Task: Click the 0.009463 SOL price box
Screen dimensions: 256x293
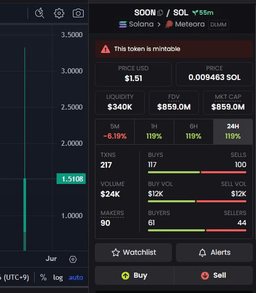Action: point(214,74)
